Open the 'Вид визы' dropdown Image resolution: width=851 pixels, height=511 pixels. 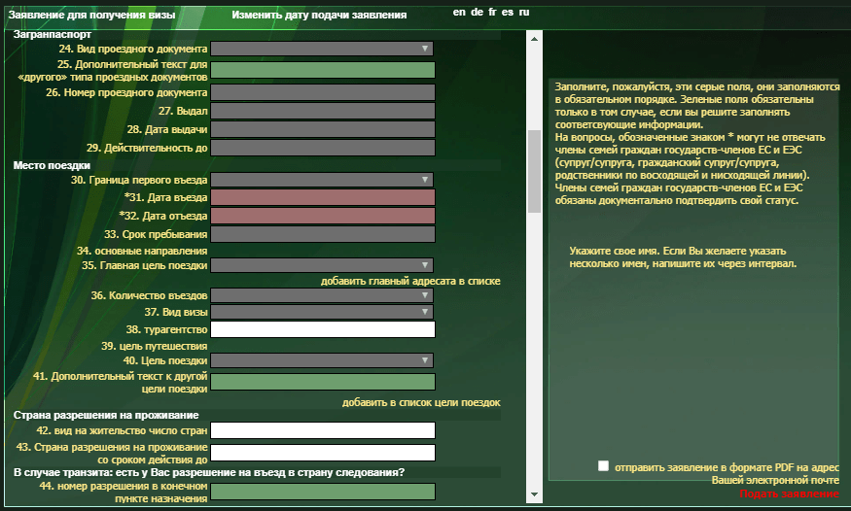pyautogui.click(x=322, y=312)
